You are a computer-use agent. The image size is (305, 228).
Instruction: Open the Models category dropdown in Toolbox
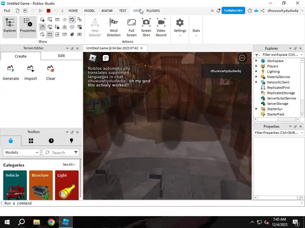(21, 152)
